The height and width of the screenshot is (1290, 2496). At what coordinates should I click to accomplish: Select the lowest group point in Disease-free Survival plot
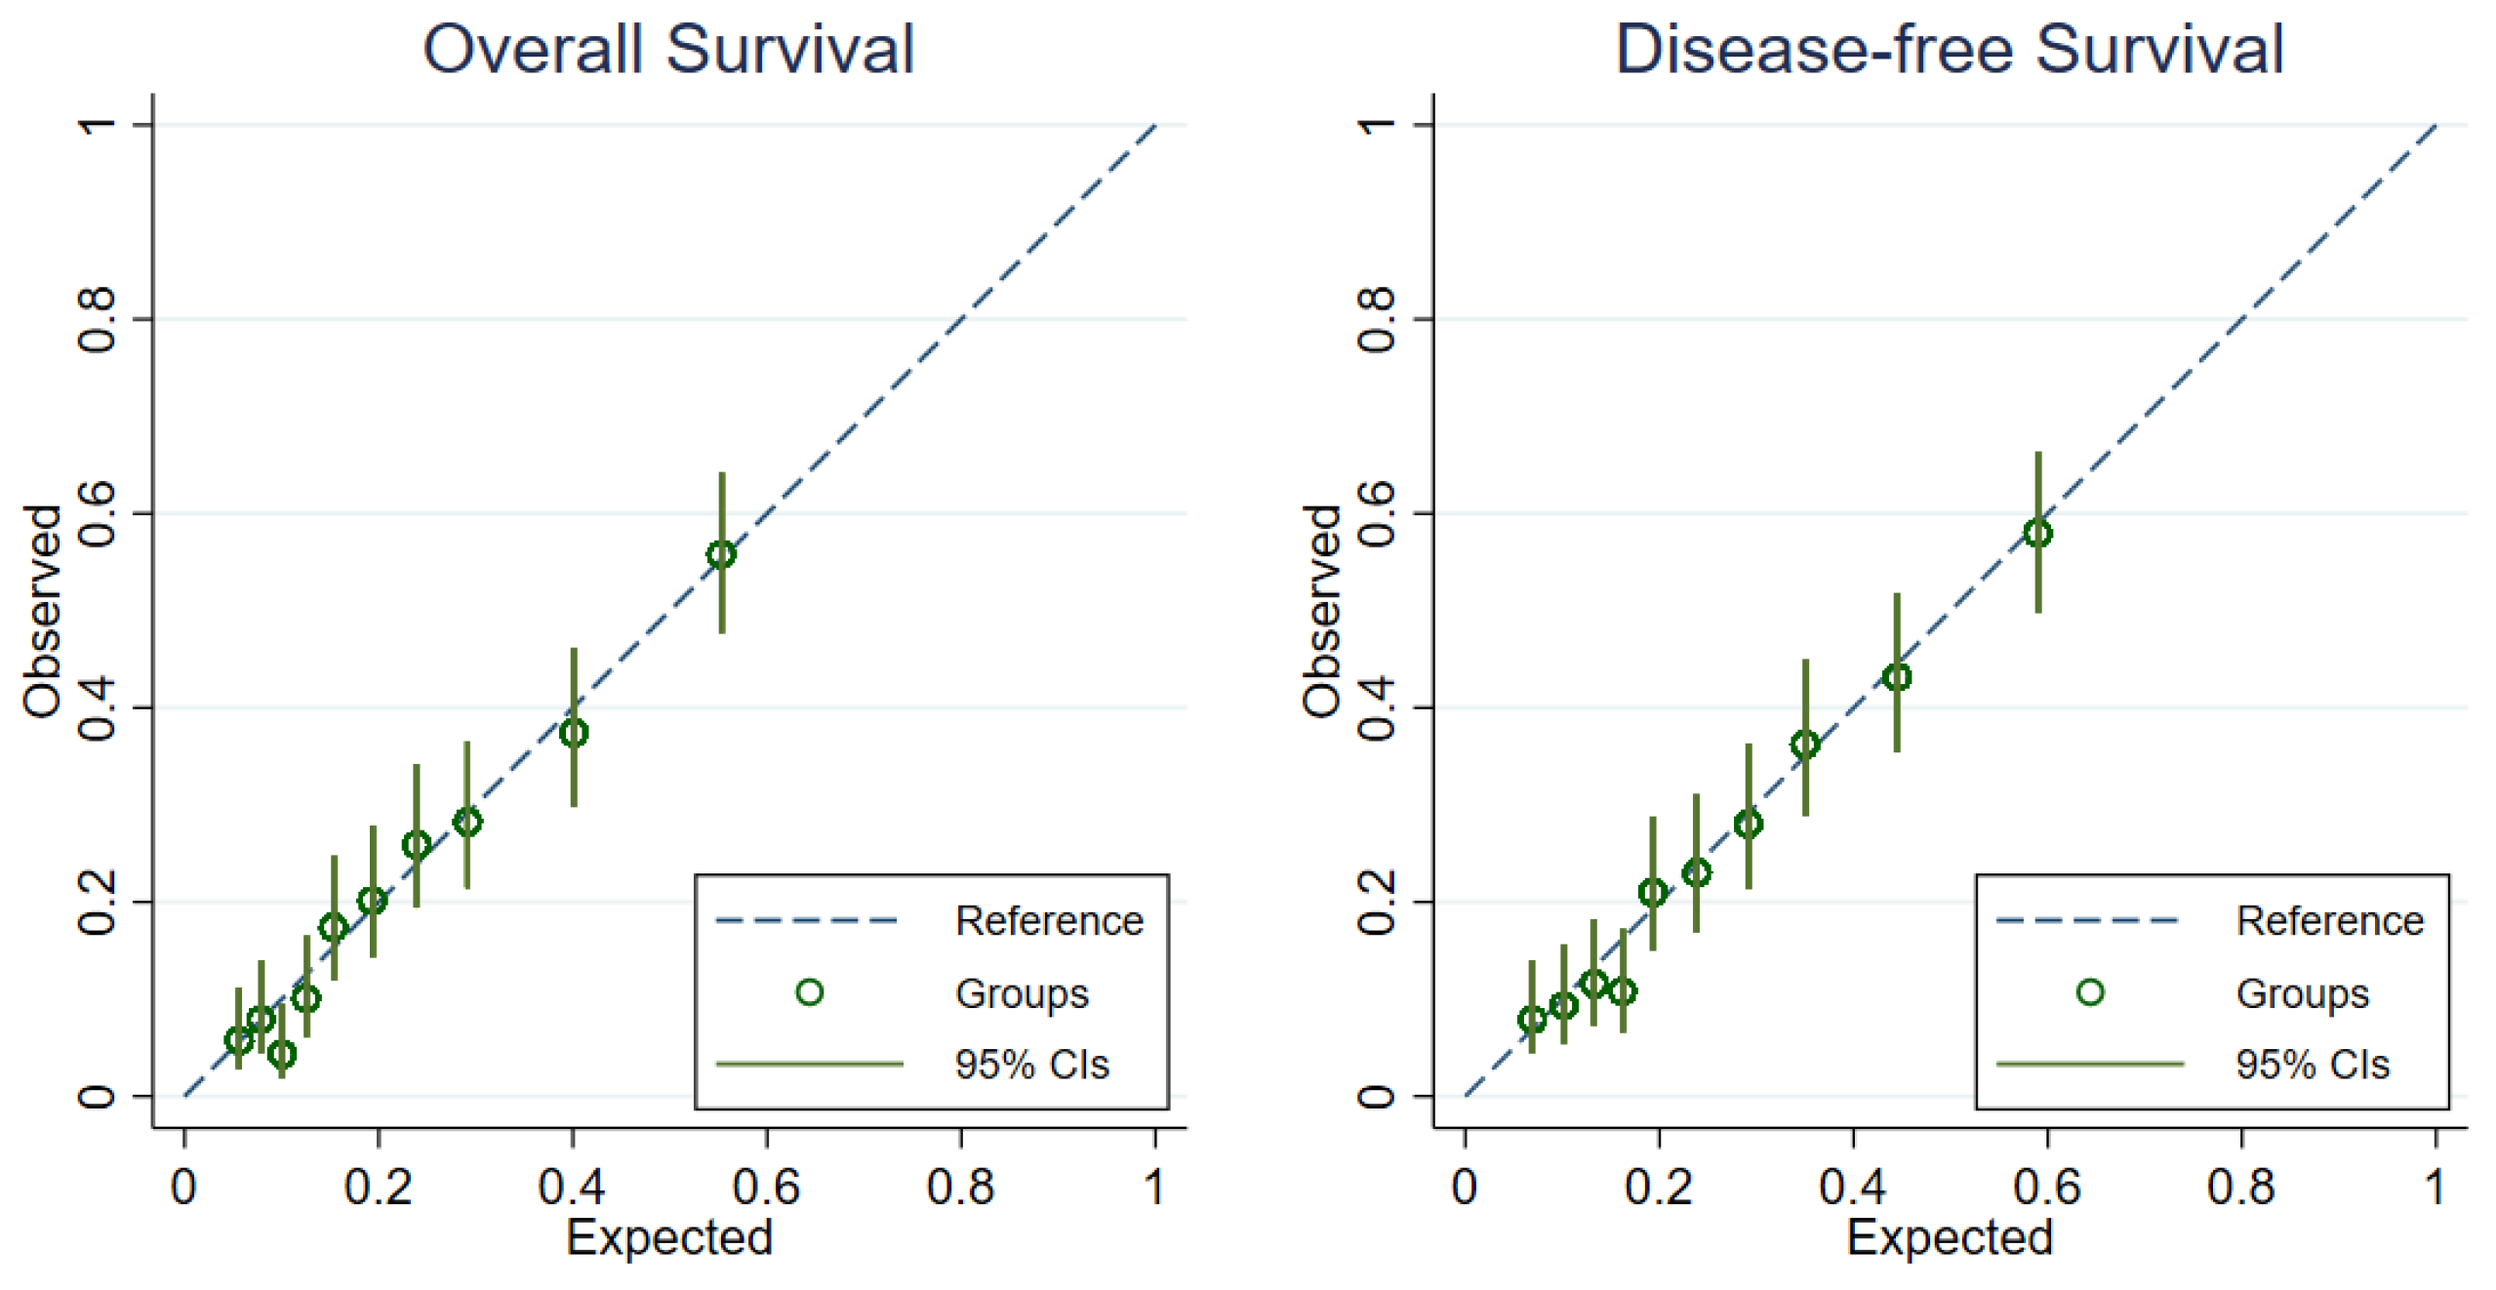1532,1020
